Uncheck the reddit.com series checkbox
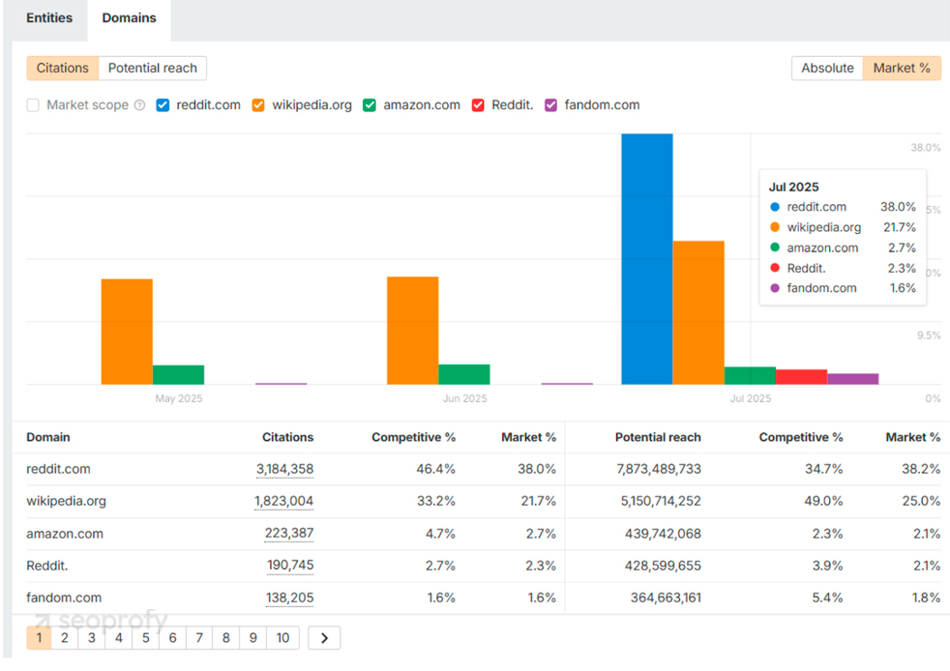950x671 pixels. tap(163, 105)
